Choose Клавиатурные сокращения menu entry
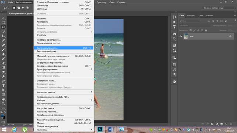The image size is (237, 133). coord(63,120)
